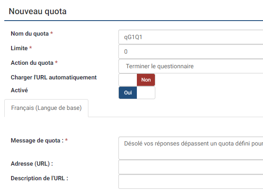Click the blue Oui switch for Activé

click(128, 93)
